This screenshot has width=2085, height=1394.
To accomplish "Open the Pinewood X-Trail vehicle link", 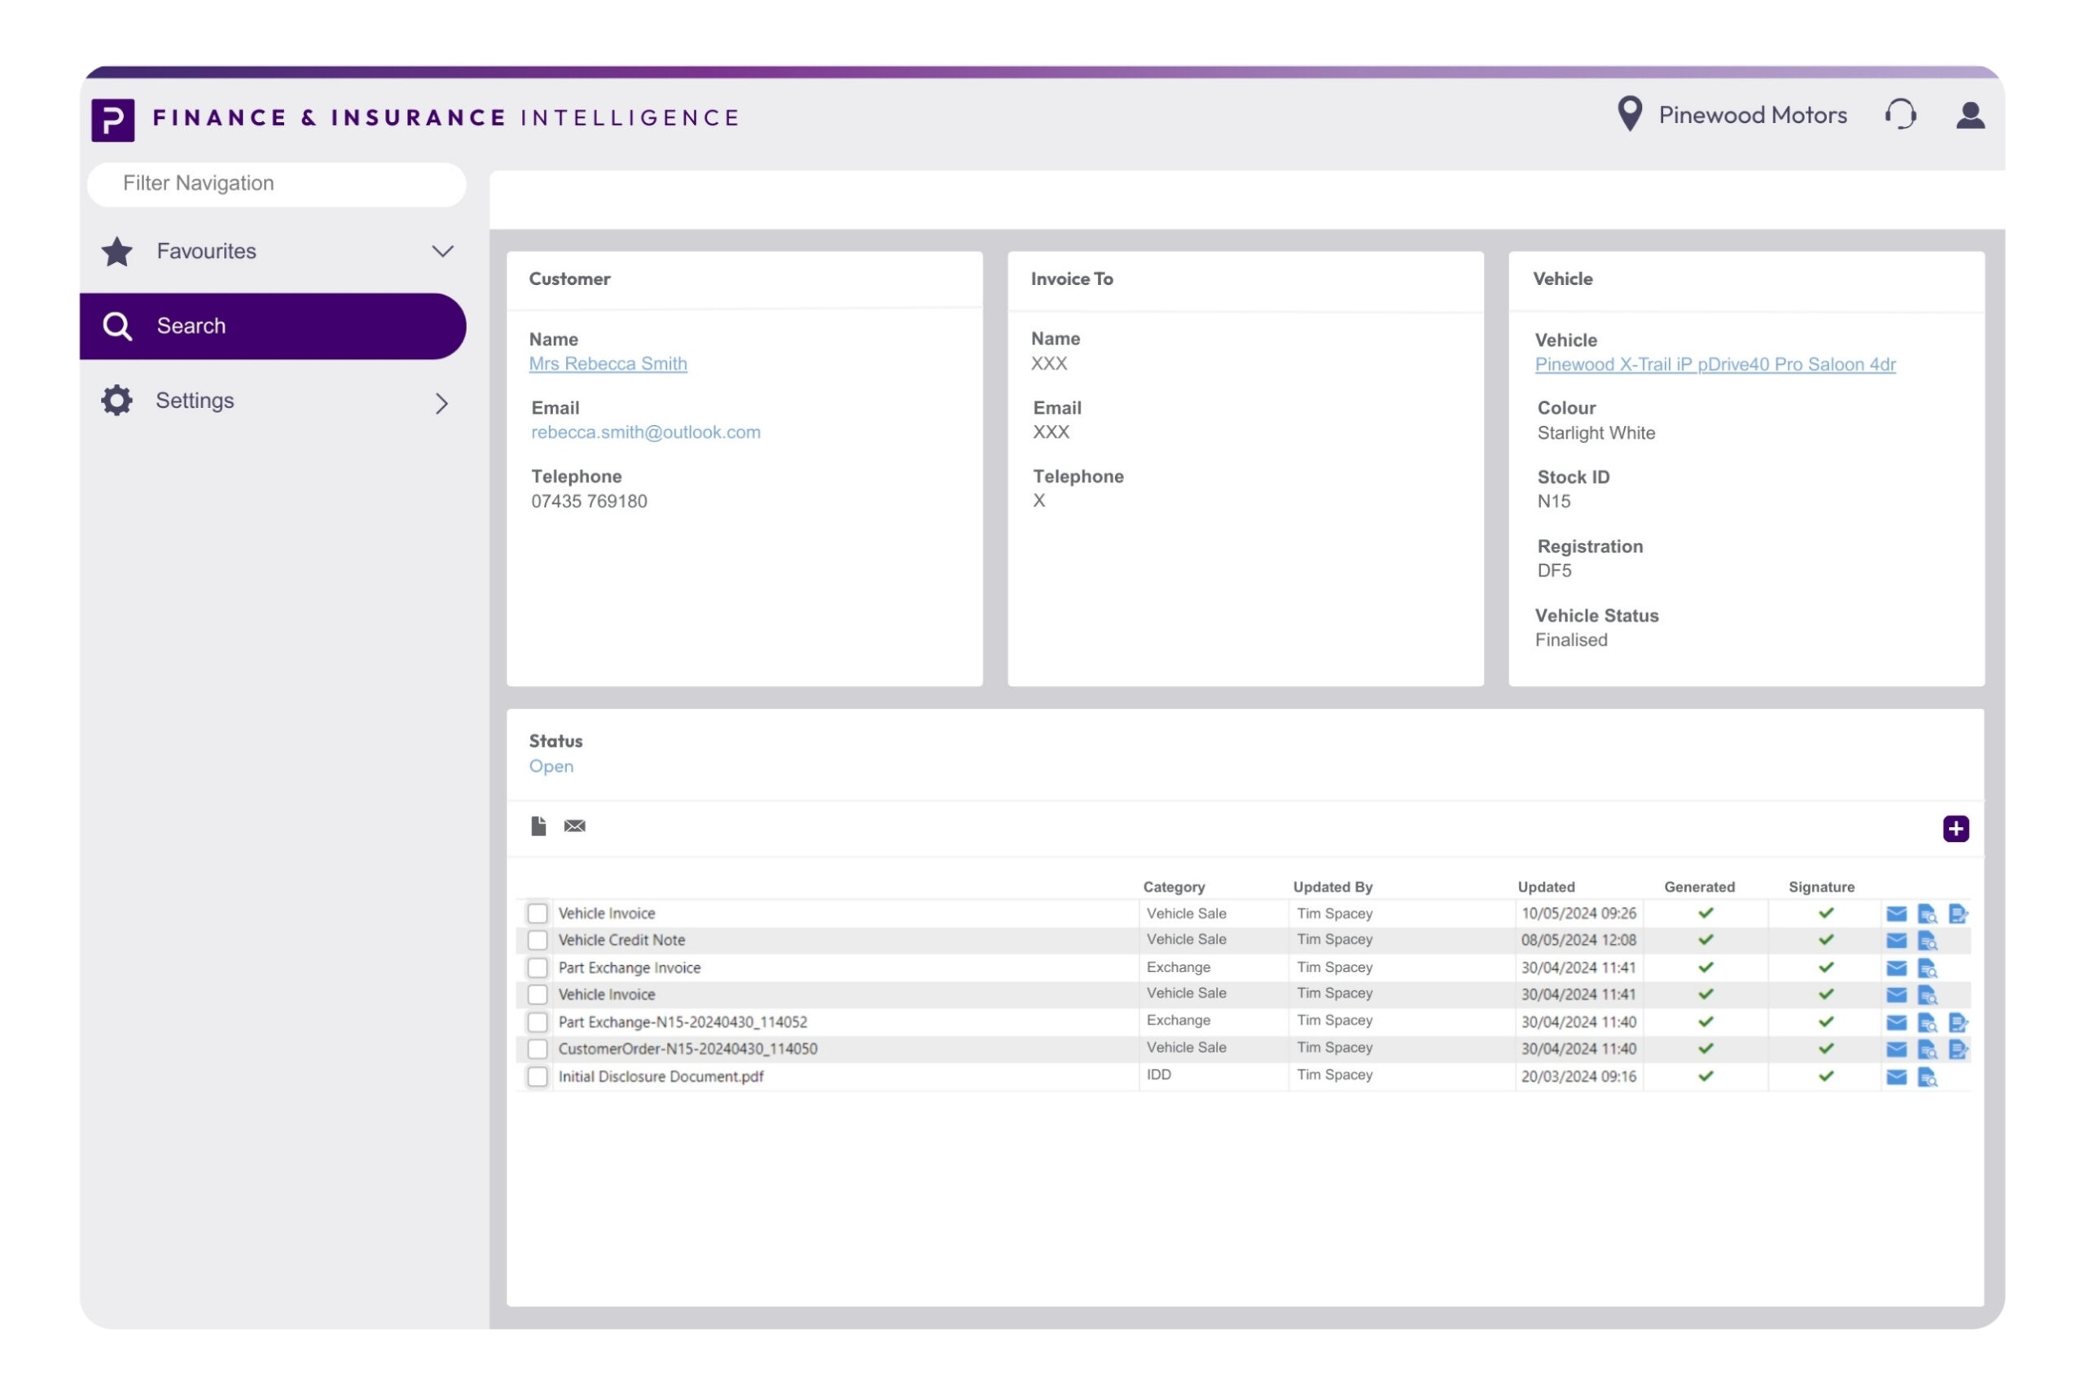I will click(x=1714, y=365).
